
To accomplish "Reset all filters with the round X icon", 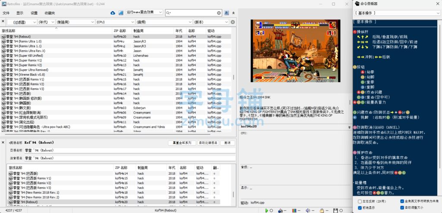I will point(233,22).
